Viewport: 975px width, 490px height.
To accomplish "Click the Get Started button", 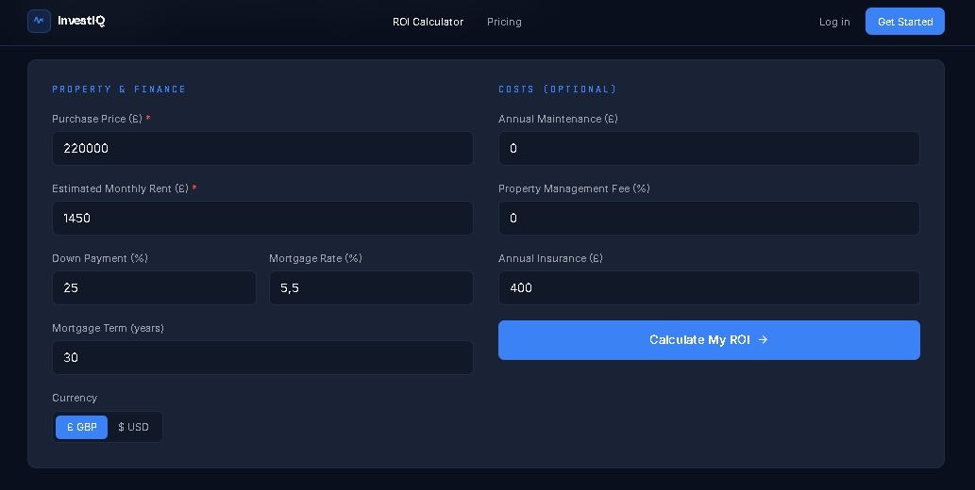I will 905,21.
